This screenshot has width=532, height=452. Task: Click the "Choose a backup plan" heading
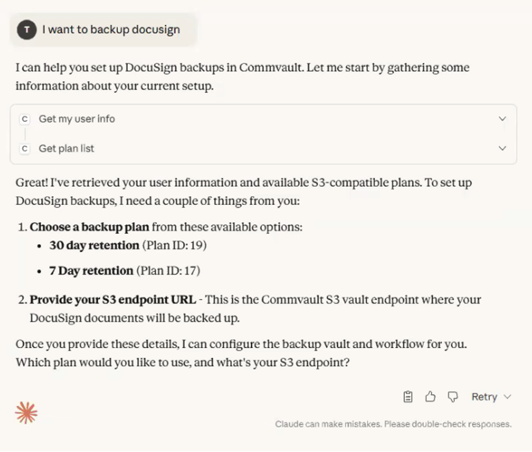tap(89, 226)
